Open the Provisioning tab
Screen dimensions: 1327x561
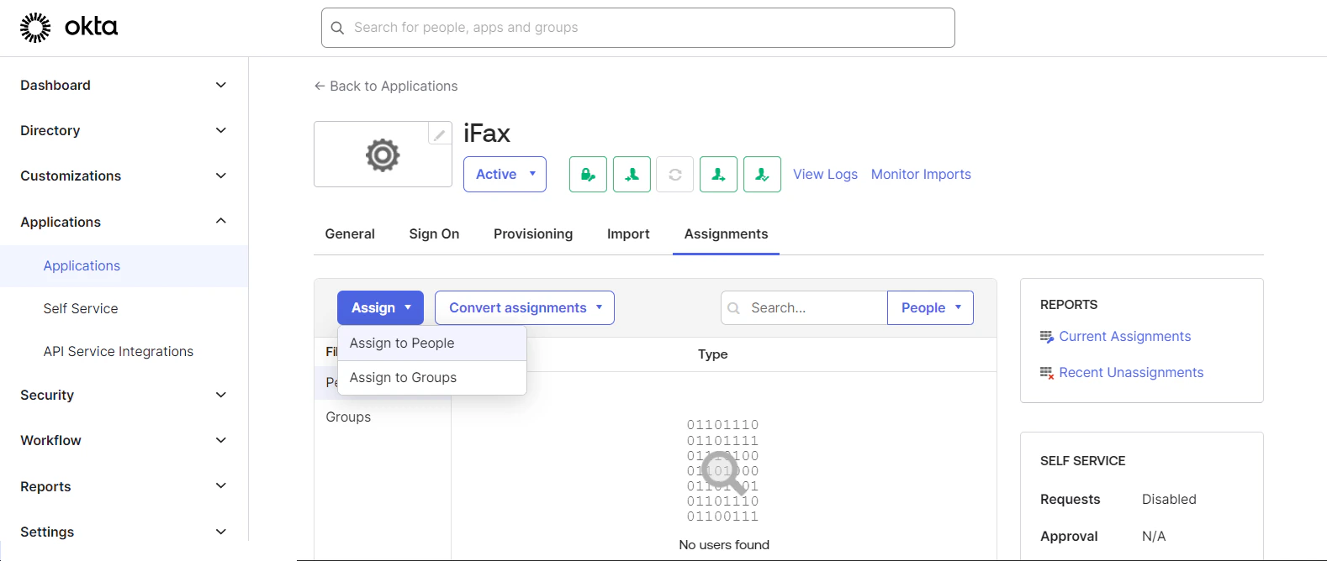(x=533, y=234)
